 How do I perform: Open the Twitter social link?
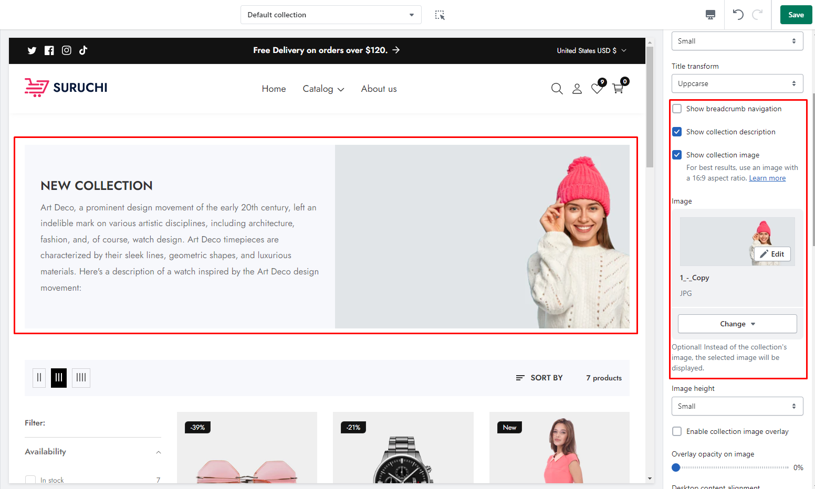(x=32, y=50)
